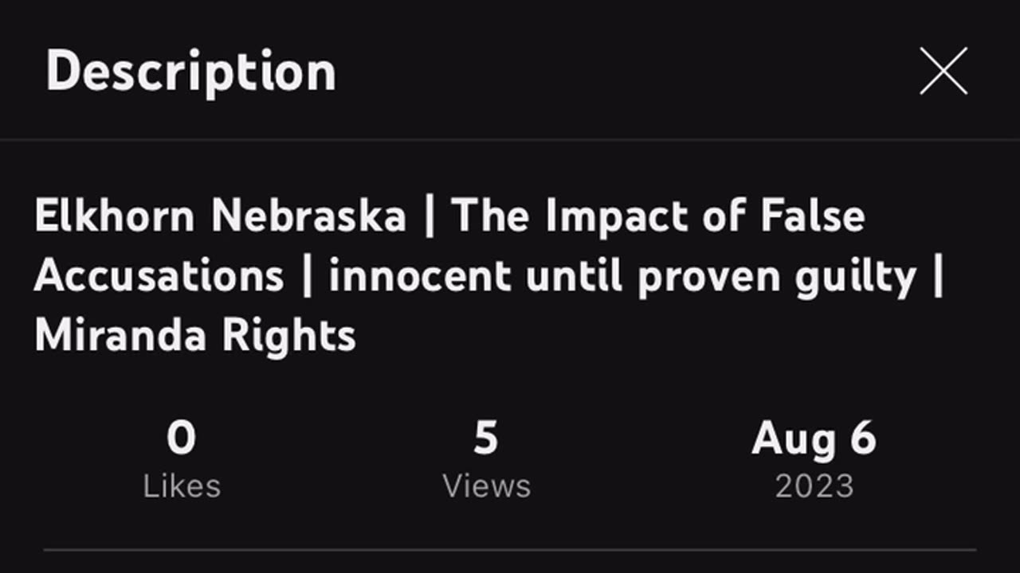Click the phrase "innocent until proven guilty"

click(x=622, y=276)
